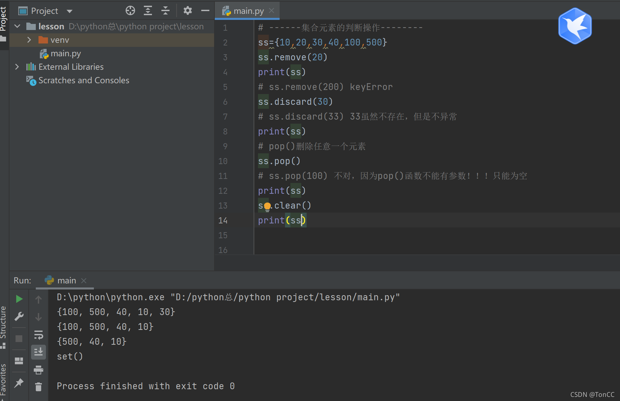The image size is (620, 401).
Task: Open the Structure side tool tab
Action: point(3,327)
